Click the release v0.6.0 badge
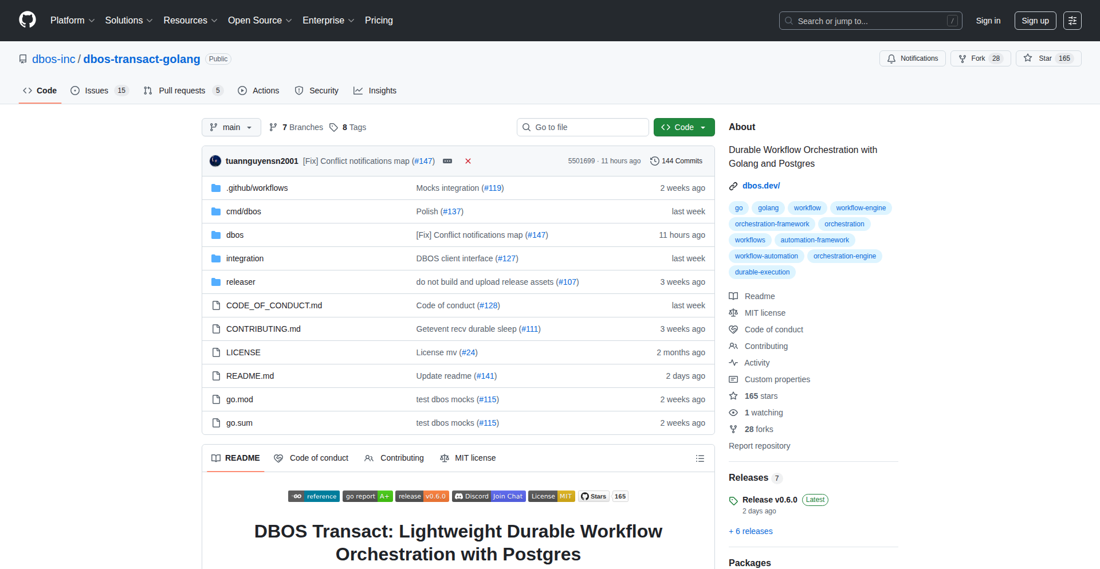This screenshot has width=1100, height=569. point(422,496)
